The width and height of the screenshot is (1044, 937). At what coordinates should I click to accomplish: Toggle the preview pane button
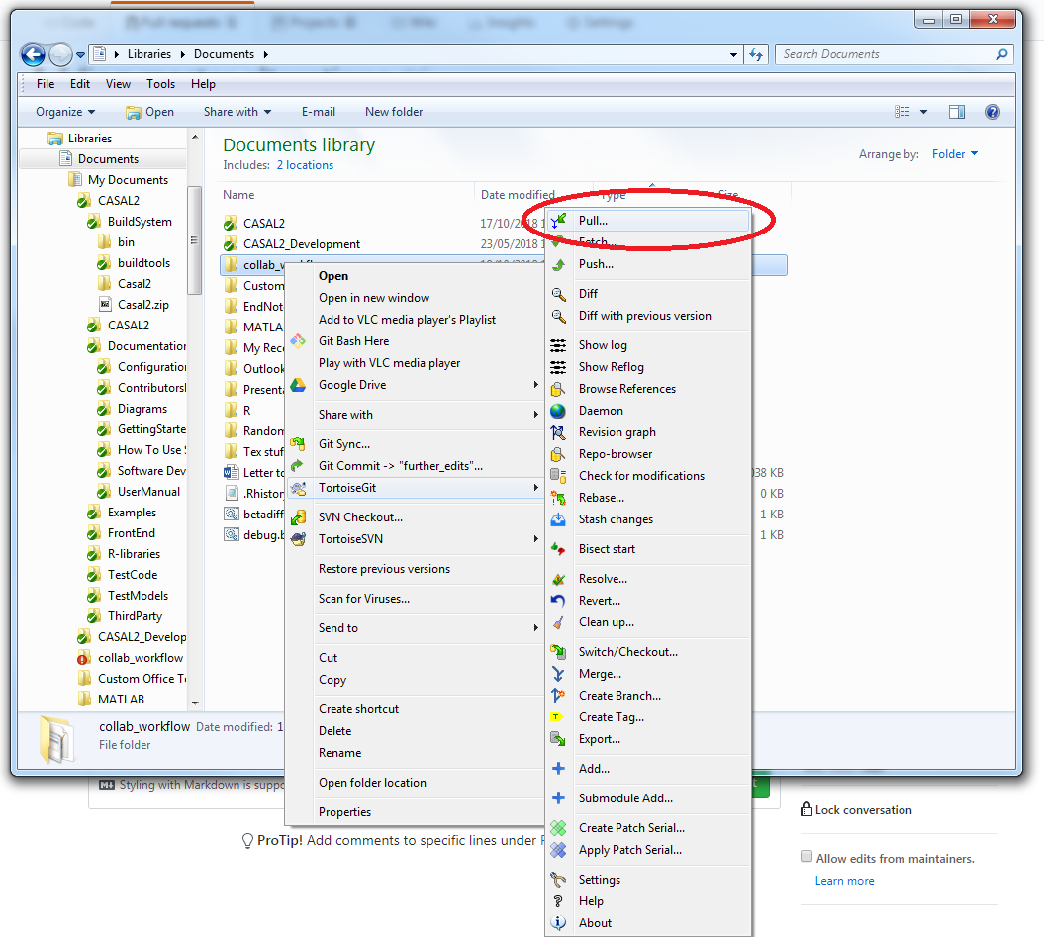(957, 112)
